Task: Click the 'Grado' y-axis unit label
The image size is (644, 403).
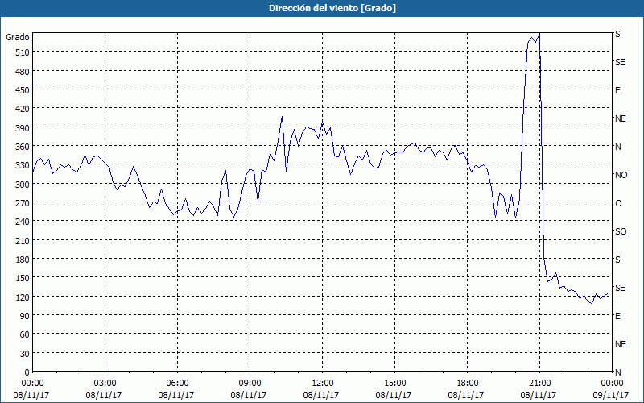Action: tap(18, 37)
